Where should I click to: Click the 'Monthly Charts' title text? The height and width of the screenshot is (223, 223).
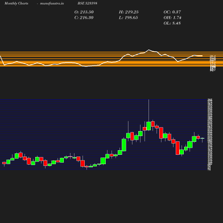16,3
